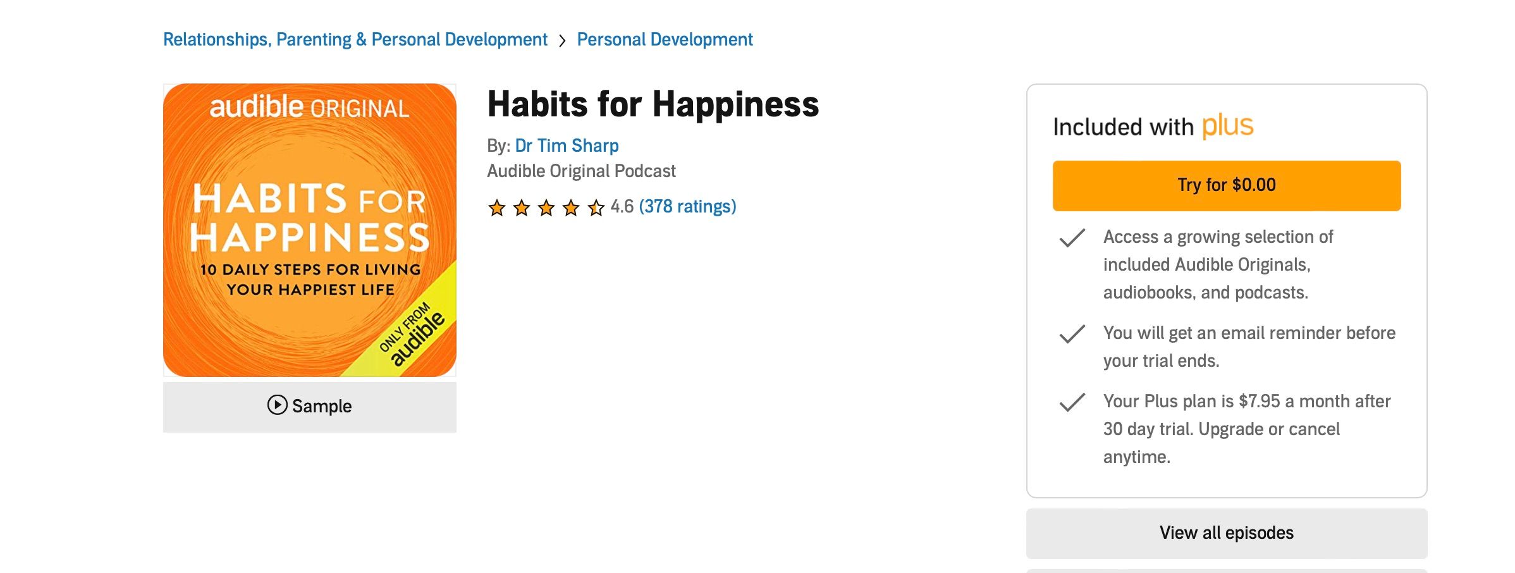Click the half-filled fifth rating star

(x=596, y=207)
